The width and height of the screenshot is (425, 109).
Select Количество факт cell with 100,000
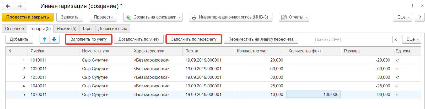pos(313,94)
